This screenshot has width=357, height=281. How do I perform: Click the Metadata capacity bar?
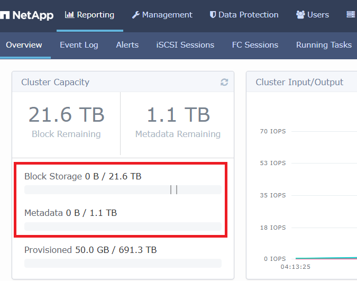[123, 226]
